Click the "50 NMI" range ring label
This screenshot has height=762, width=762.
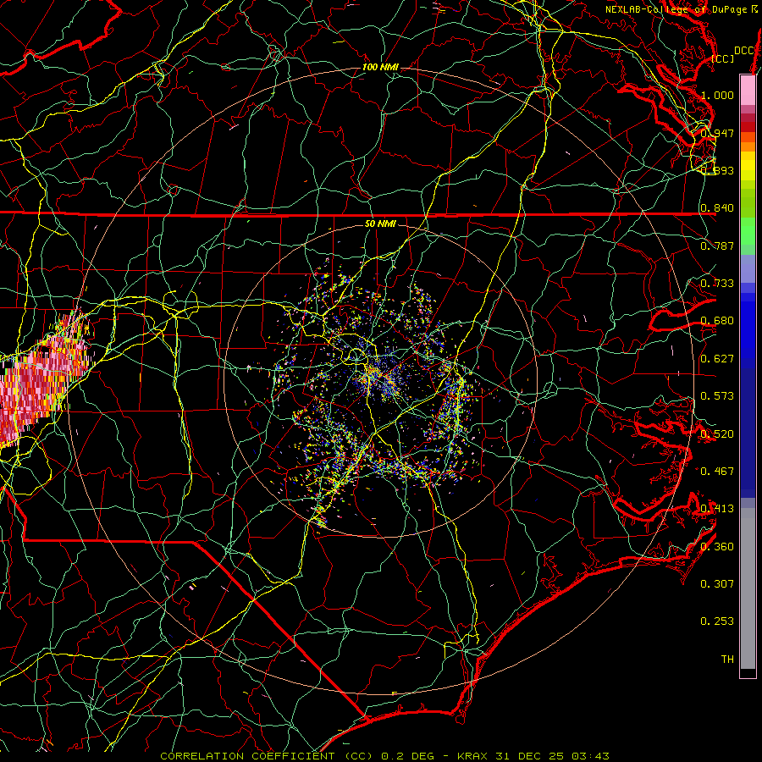380,224
